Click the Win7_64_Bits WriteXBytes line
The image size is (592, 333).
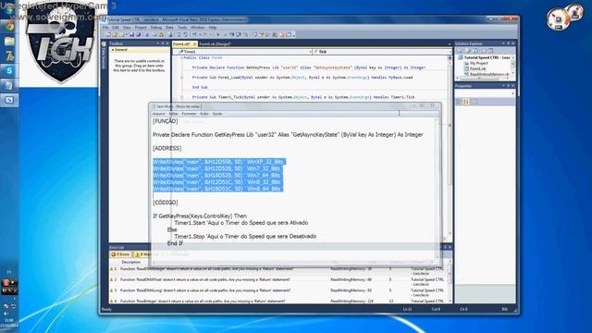click(x=217, y=176)
